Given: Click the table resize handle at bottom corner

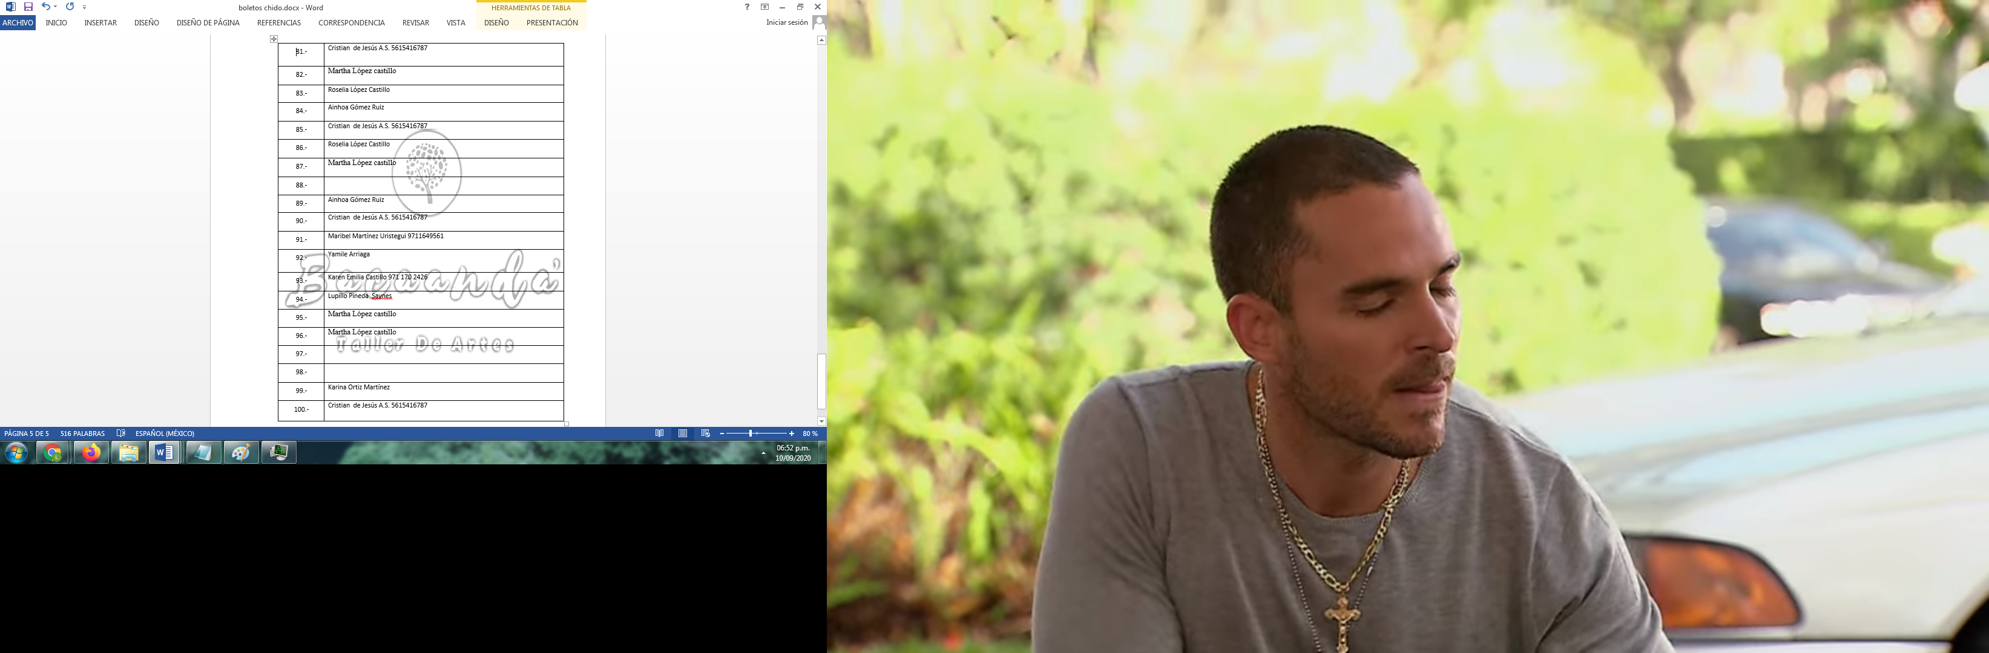Looking at the screenshot, I should 566,423.
